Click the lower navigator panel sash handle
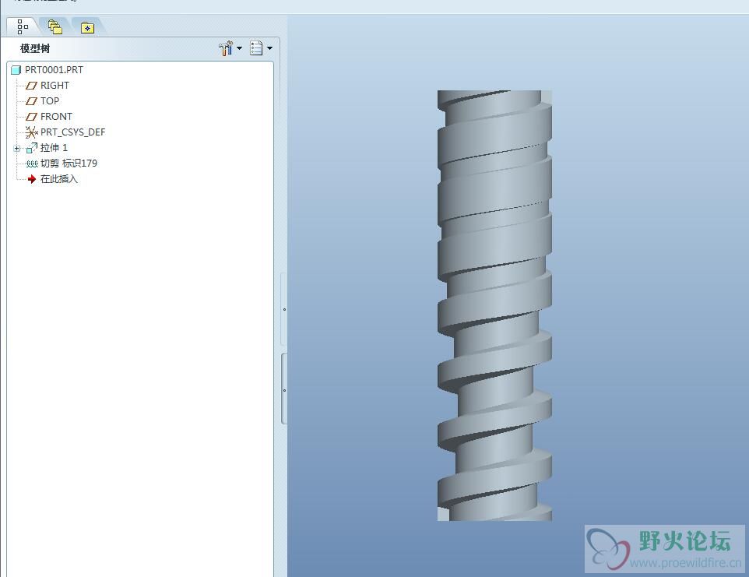The height and width of the screenshot is (577, 749). 284,389
